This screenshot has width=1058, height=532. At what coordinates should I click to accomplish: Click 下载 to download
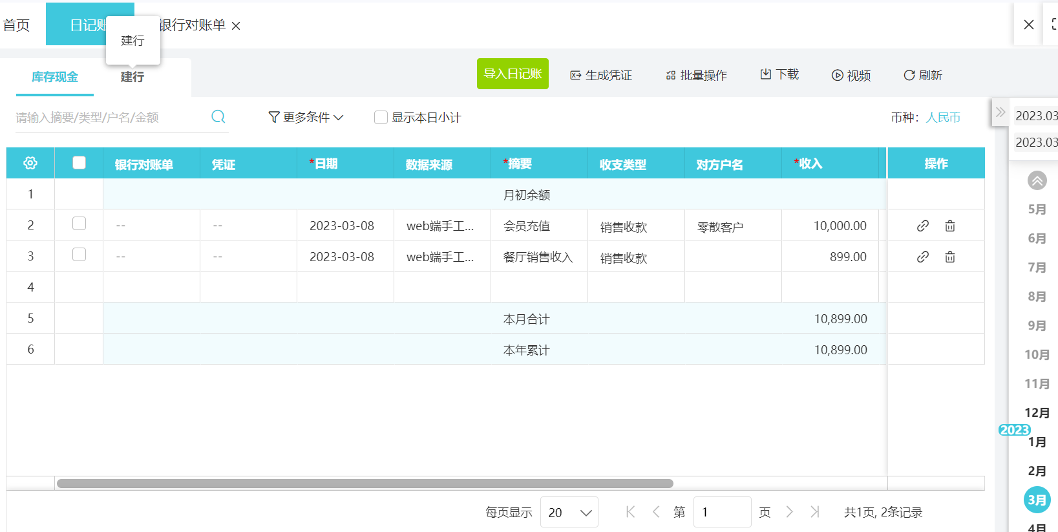point(779,74)
